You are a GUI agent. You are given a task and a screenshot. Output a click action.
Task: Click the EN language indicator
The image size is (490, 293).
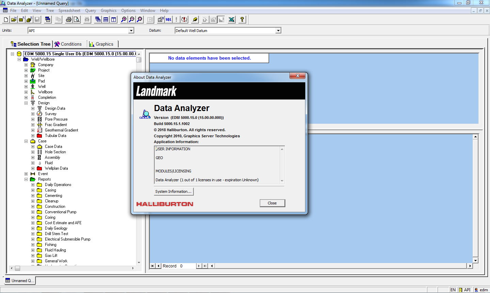(453, 290)
